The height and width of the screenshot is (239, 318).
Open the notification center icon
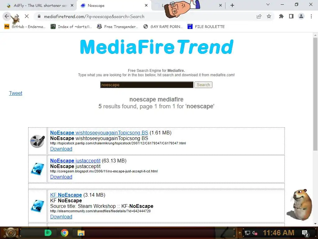click(x=306, y=233)
